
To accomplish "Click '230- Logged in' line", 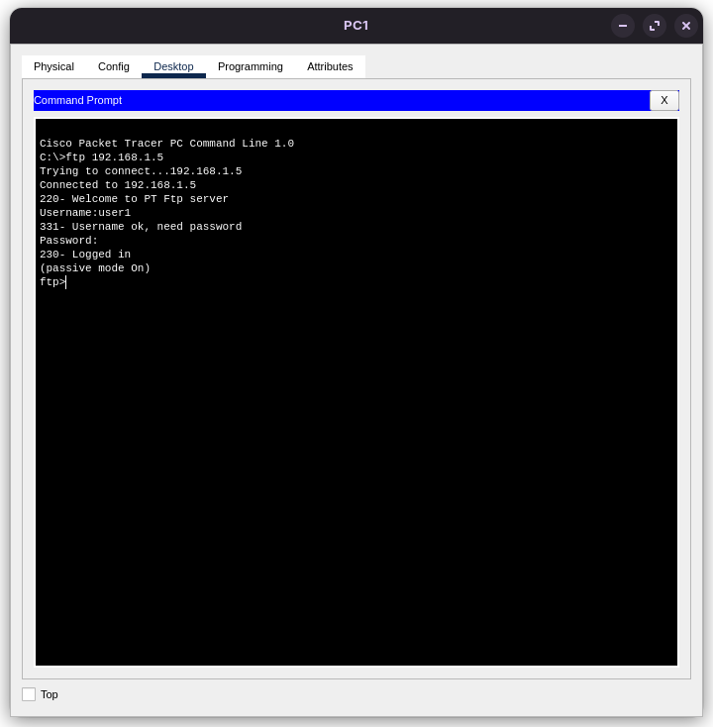I will click(85, 255).
